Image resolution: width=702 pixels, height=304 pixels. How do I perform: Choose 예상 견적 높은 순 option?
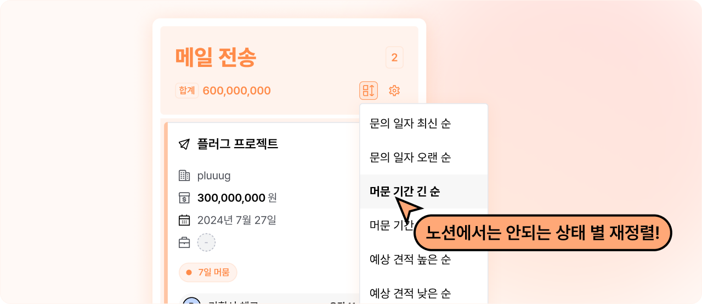point(424,259)
